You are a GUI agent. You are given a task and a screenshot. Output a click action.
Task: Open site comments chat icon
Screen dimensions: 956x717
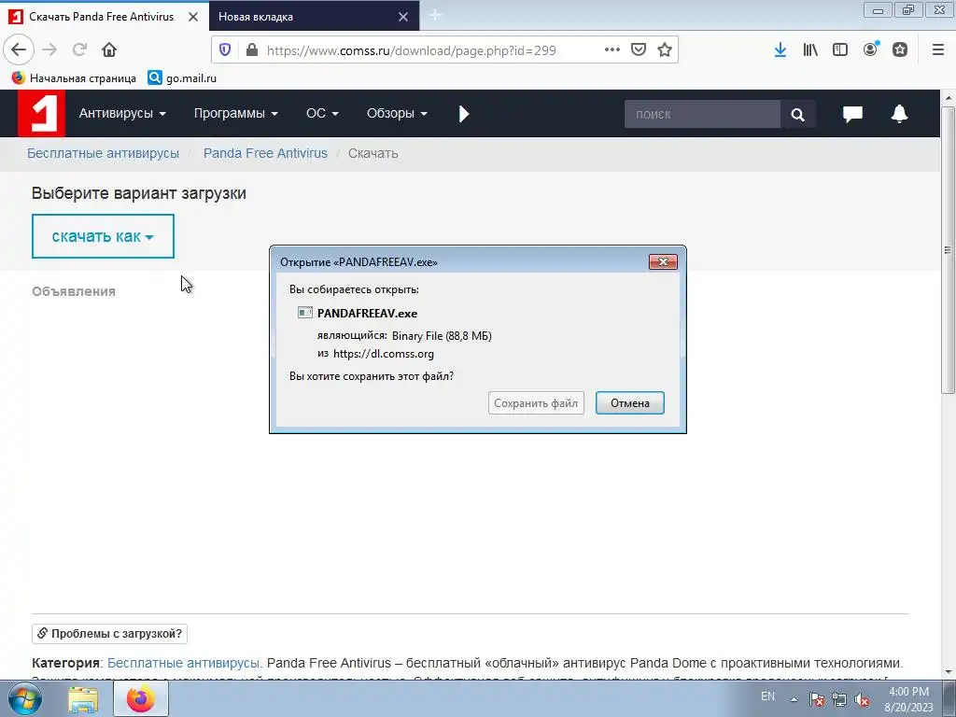(852, 114)
